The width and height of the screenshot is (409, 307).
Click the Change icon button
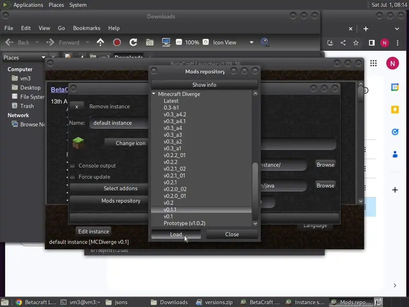point(127,143)
